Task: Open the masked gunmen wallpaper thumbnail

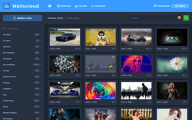Action: click(100, 114)
